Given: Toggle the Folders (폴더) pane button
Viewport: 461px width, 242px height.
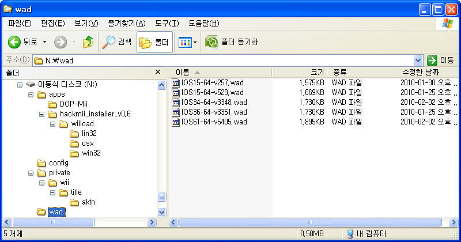Looking at the screenshot, I should click(154, 42).
